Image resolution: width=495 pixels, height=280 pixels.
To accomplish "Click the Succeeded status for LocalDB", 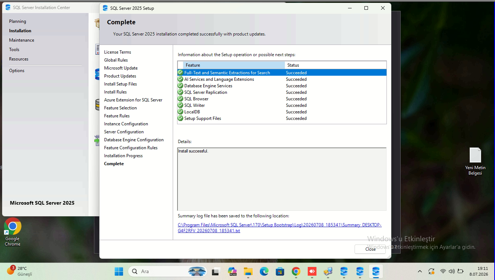I will click(x=296, y=112).
